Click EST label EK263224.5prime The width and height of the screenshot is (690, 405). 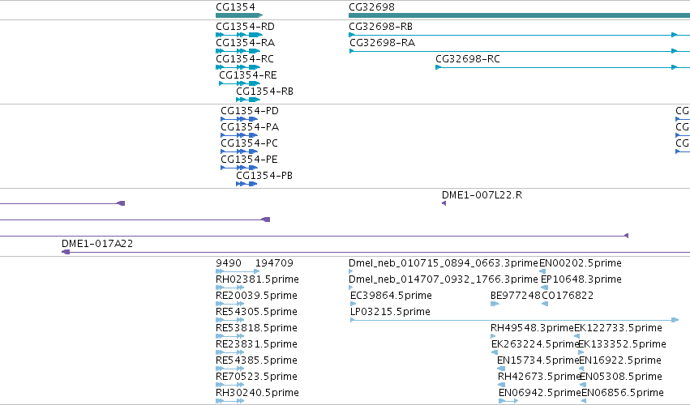coord(534,344)
